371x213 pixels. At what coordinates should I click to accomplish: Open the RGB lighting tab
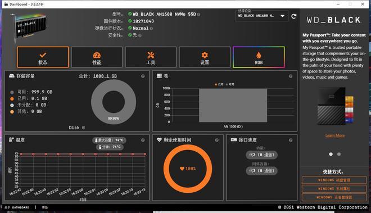coord(259,57)
